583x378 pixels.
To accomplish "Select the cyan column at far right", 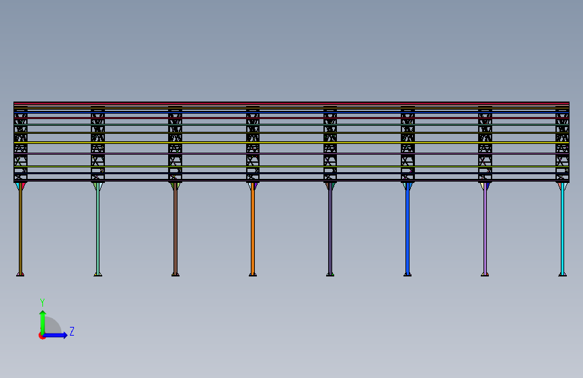I will (x=562, y=229).
